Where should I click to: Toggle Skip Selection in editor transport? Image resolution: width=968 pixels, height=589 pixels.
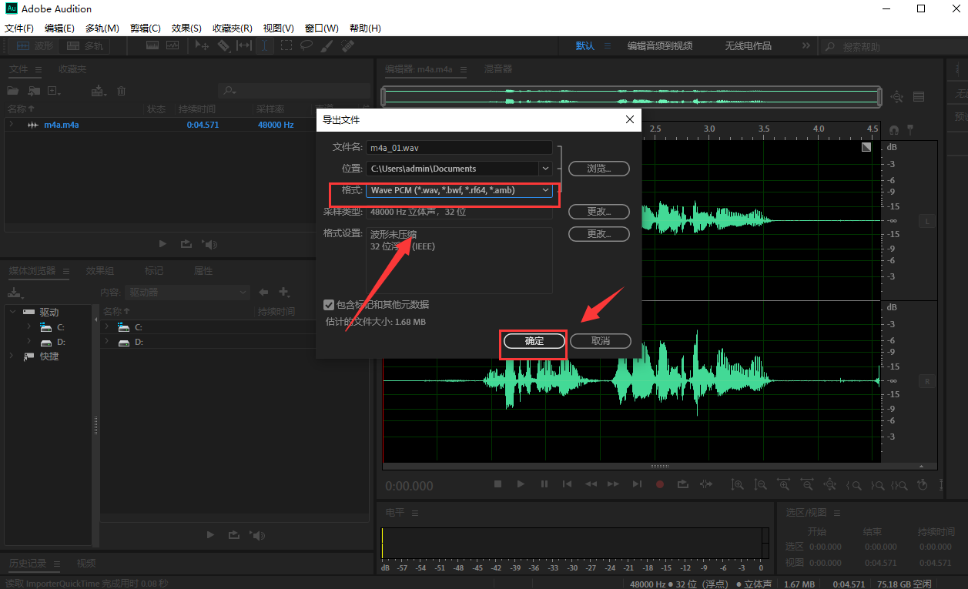click(706, 484)
